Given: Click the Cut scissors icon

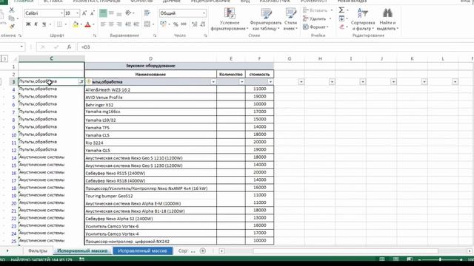Looking at the screenshot, I should 12,10.
